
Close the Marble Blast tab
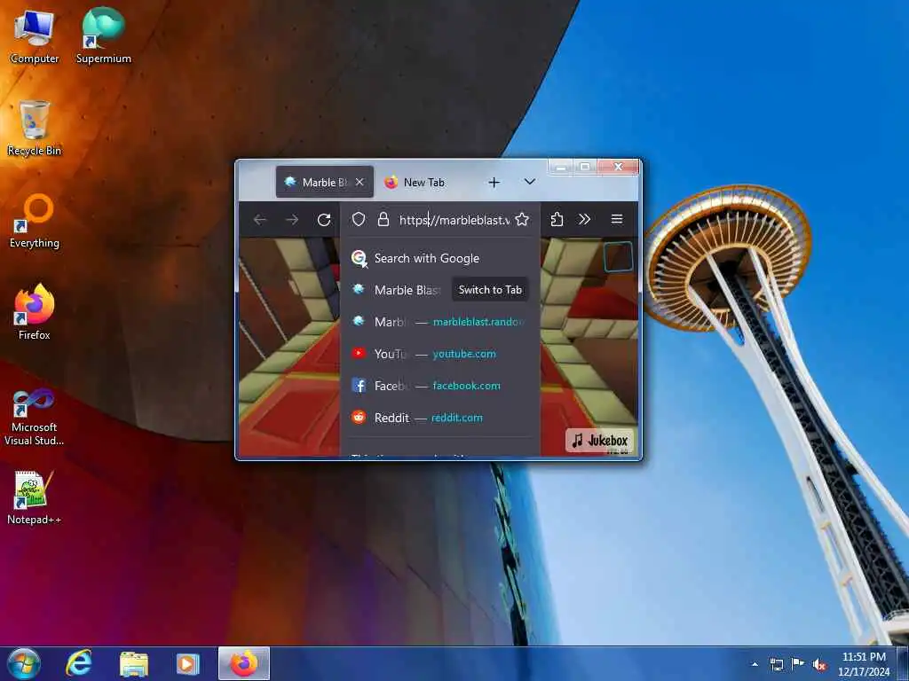[360, 182]
